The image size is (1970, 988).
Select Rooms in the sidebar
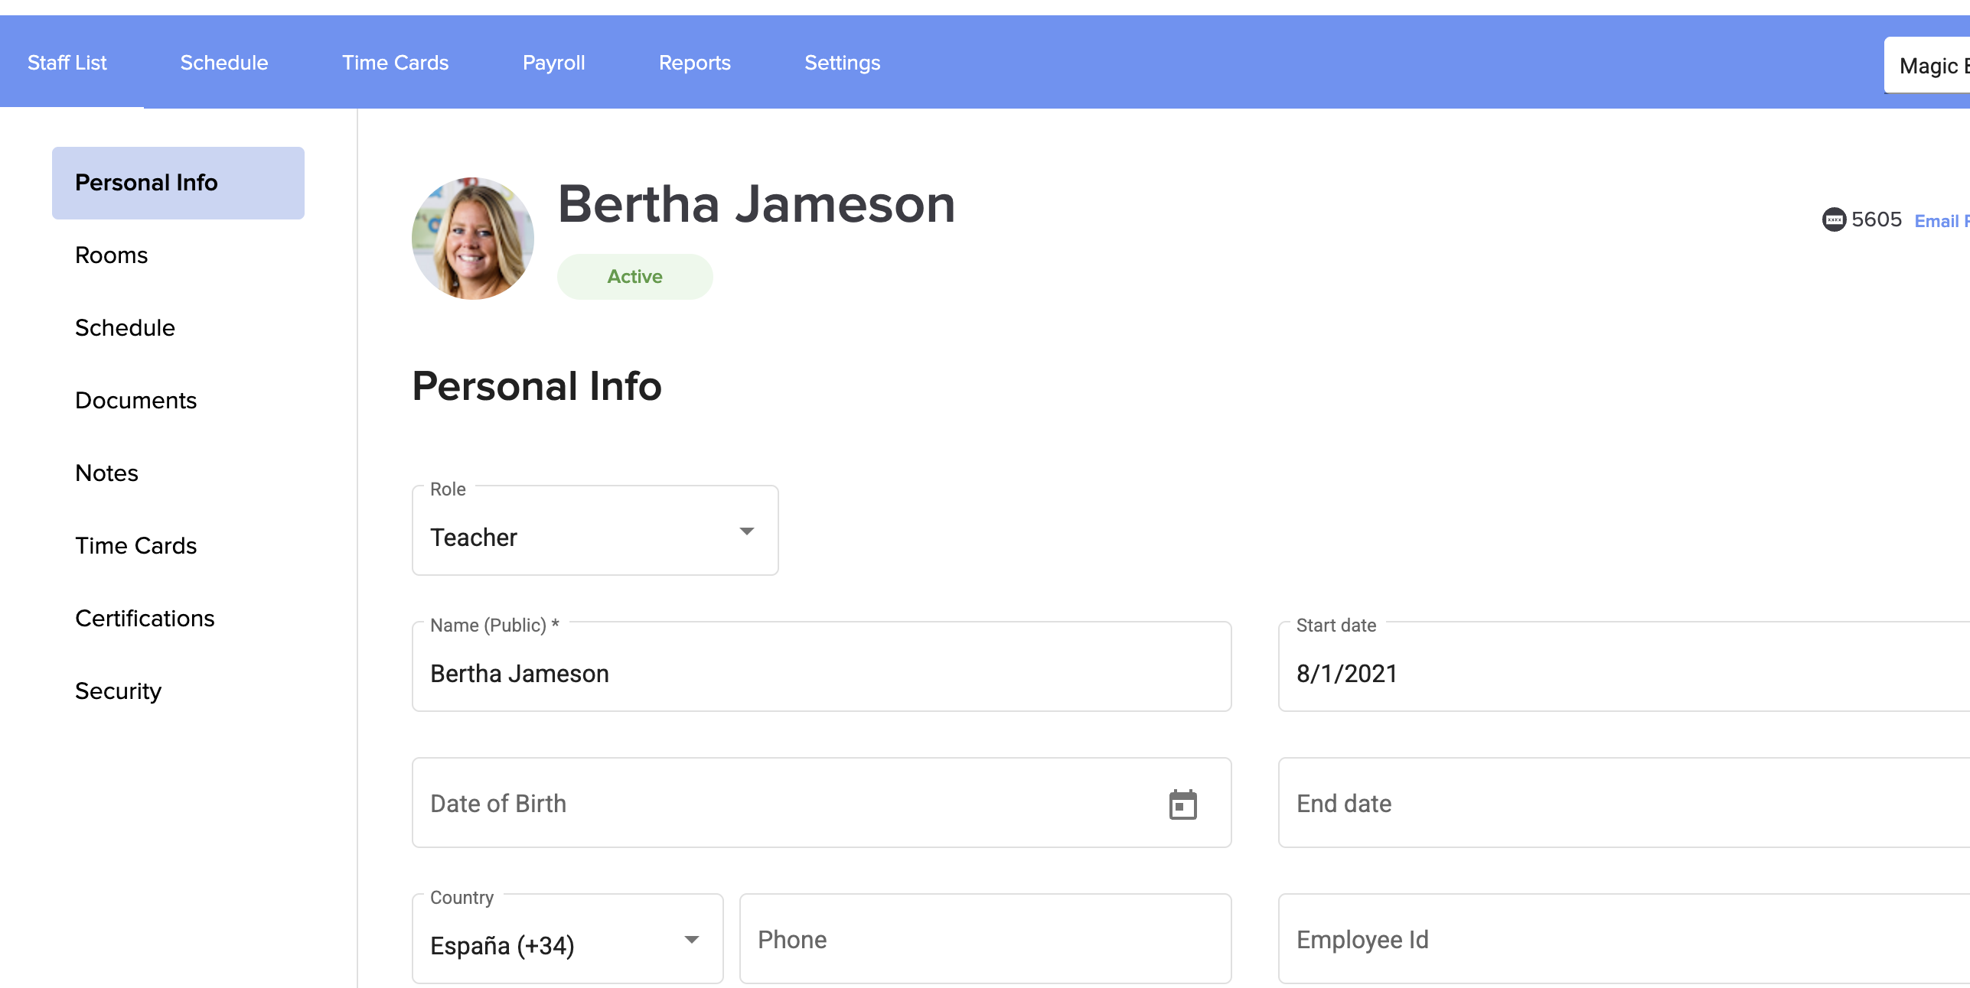[112, 255]
